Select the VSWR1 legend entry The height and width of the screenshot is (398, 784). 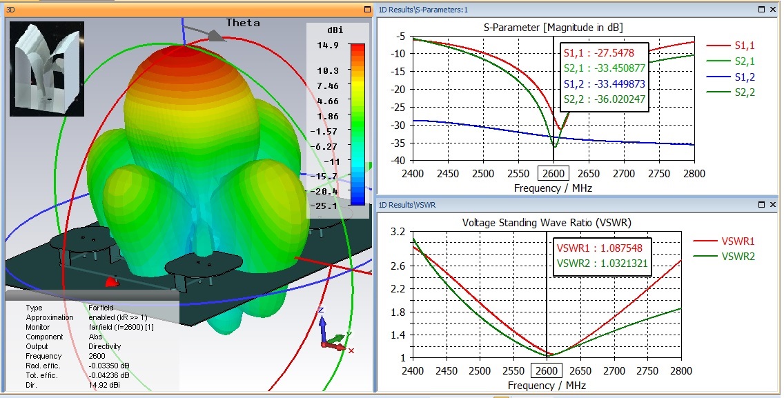[x=724, y=241]
